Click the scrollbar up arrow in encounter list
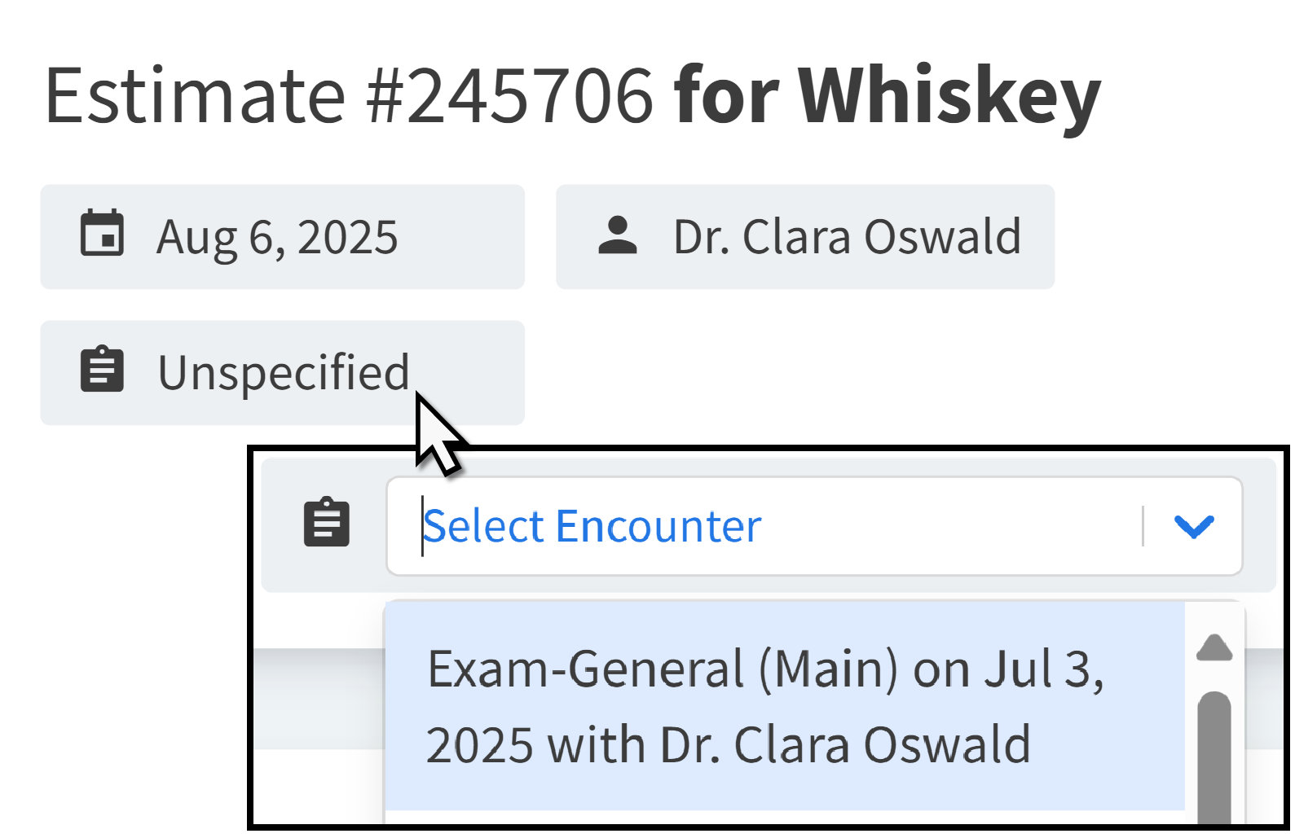Image resolution: width=1295 pixels, height=838 pixels. [1214, 648]
